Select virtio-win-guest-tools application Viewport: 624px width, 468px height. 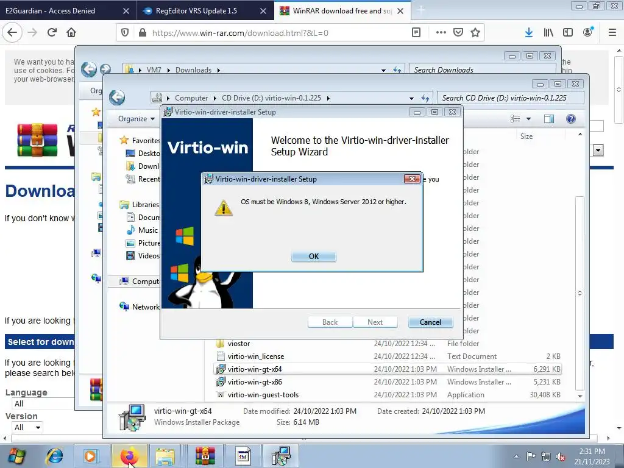(263, 395)
